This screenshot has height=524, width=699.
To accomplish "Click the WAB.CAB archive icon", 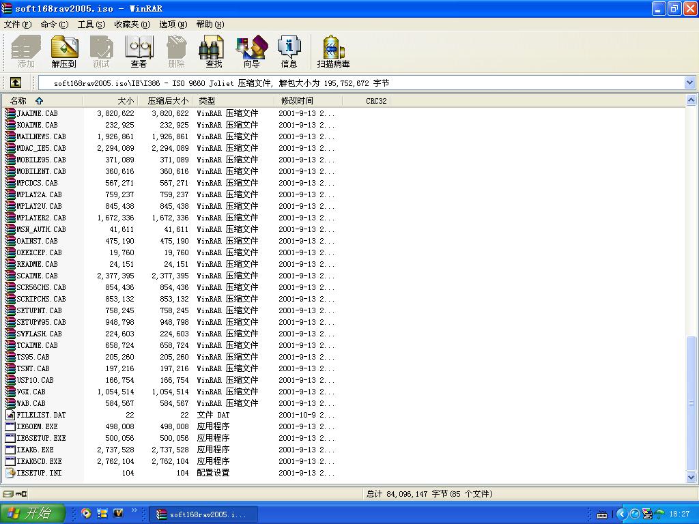I will pyautogui.click(x=10, y=403).
